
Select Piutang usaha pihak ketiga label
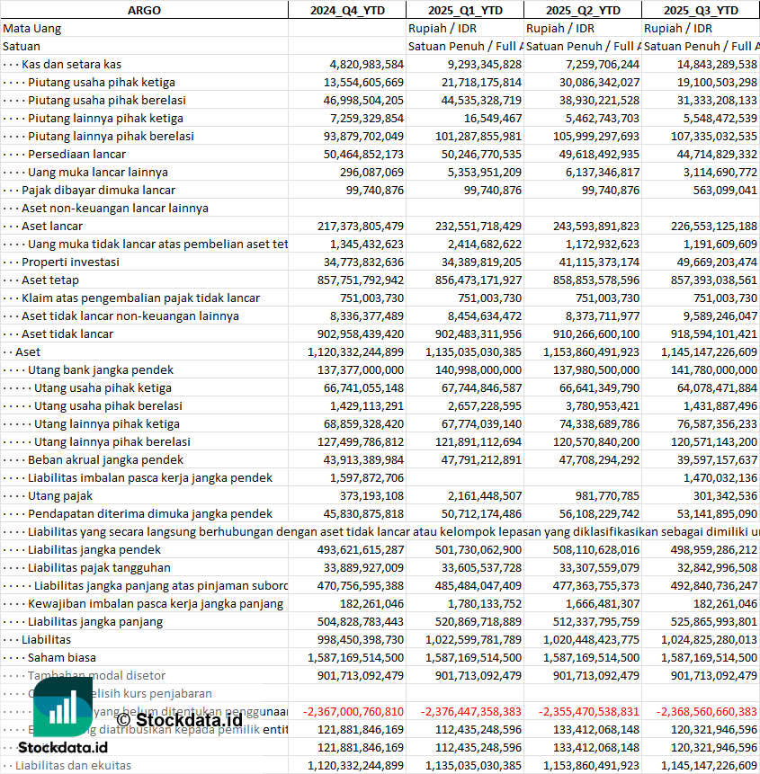click(102, 83)
